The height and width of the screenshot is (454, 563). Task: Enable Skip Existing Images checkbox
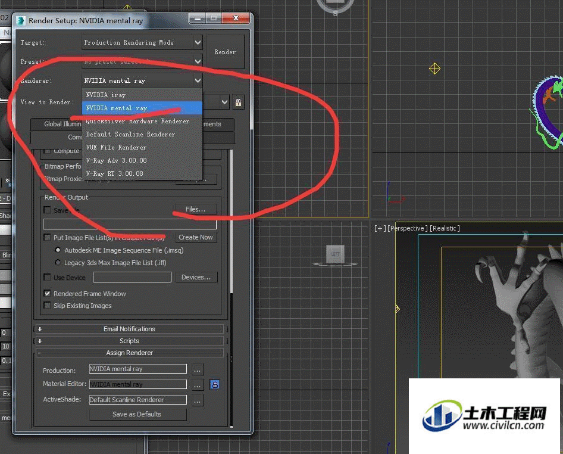[47, 305]
